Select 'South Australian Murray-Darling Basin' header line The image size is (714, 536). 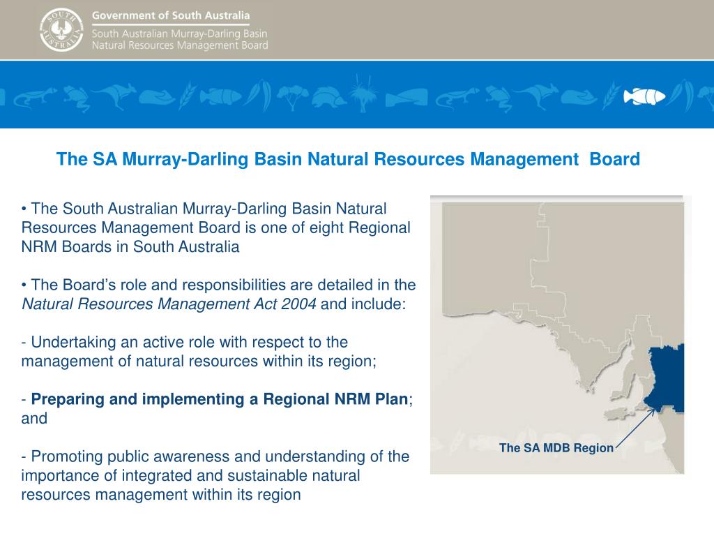[x=179, y=33]
